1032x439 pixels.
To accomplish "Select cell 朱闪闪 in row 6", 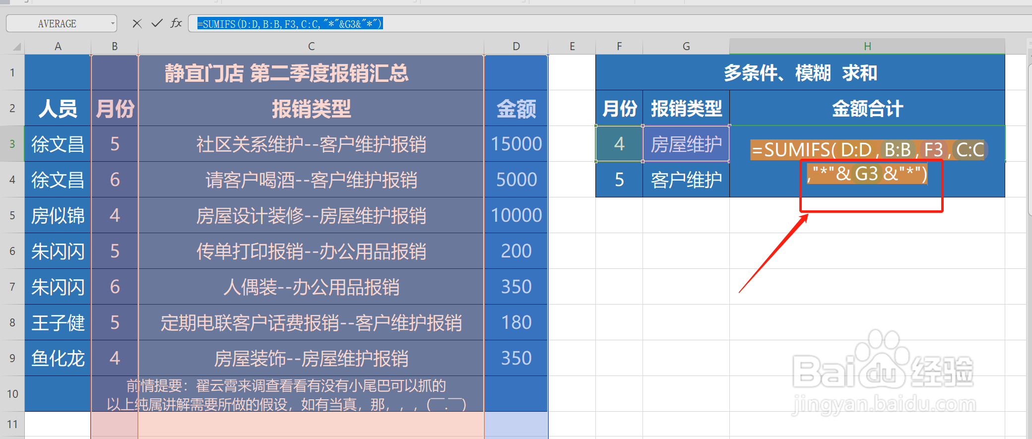I will 58,251.
